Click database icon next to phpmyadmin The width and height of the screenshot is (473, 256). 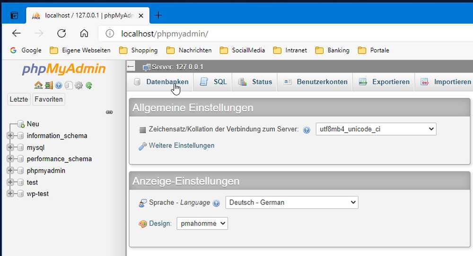click(20, 171)
